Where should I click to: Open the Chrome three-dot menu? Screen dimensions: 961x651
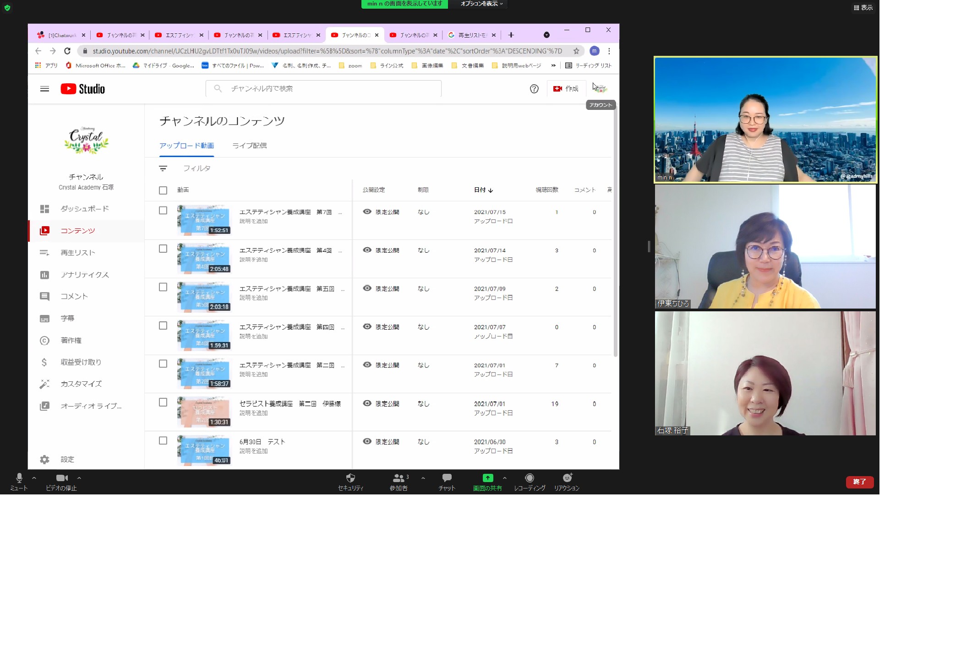point(609,51)
